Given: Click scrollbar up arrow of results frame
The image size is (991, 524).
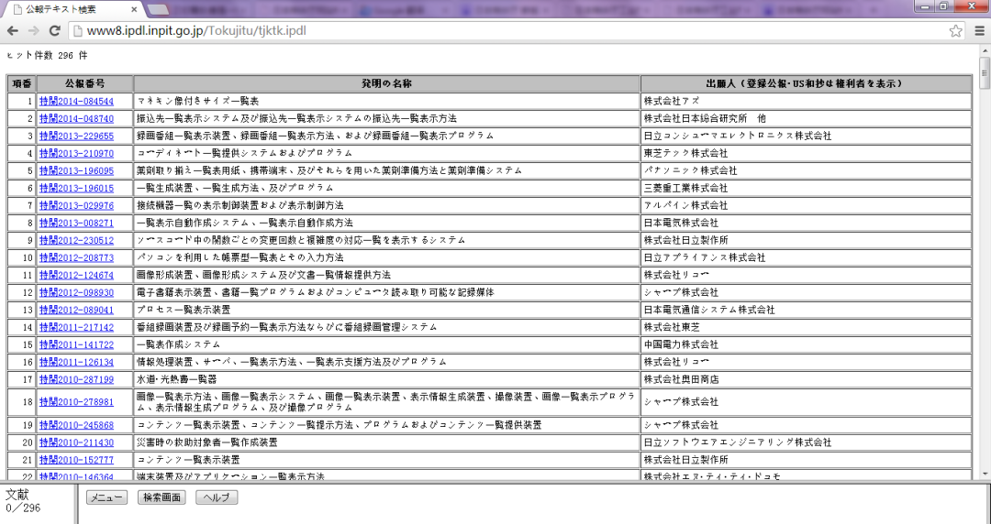Looking at the screenshot, I should click(x=984, y=50).
